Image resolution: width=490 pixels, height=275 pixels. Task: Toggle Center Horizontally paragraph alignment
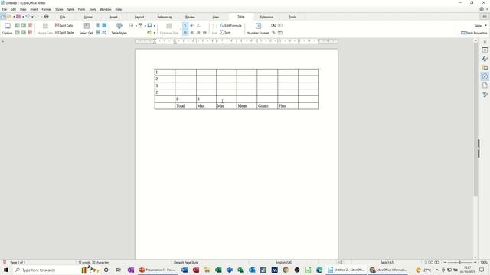tap(191, 32)
